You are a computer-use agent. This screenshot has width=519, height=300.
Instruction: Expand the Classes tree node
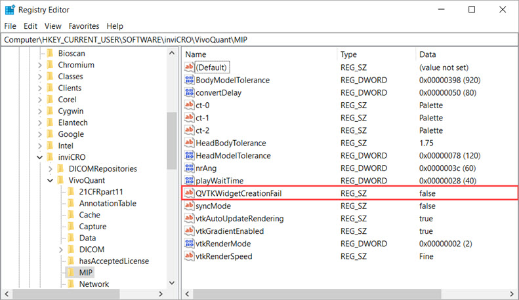coord(40,77)
